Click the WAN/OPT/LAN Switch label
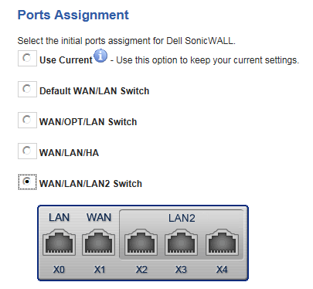This screenshot has width=313, height=289. [x=88, y=122]
